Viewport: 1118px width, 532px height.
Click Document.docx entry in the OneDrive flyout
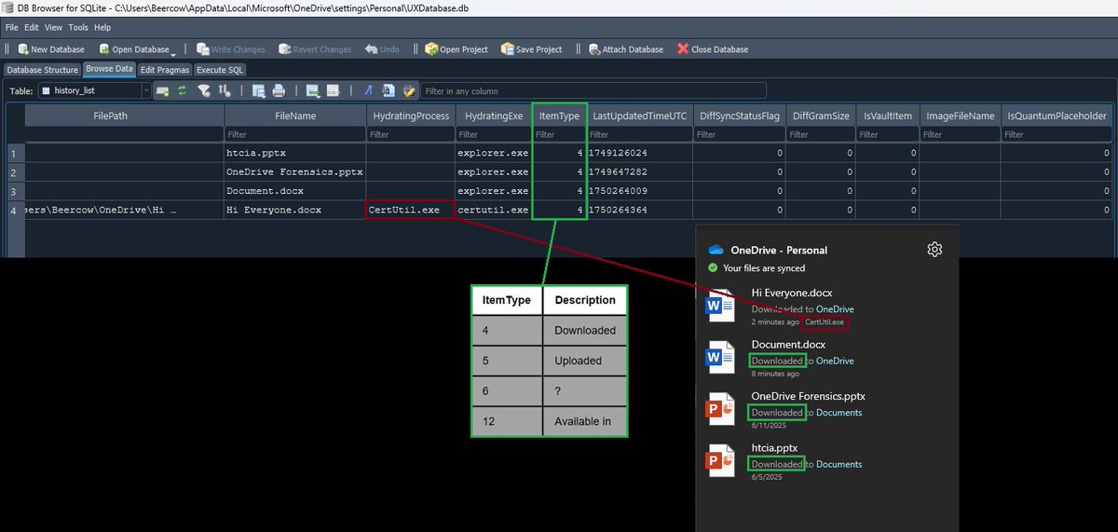click(827, 359)
